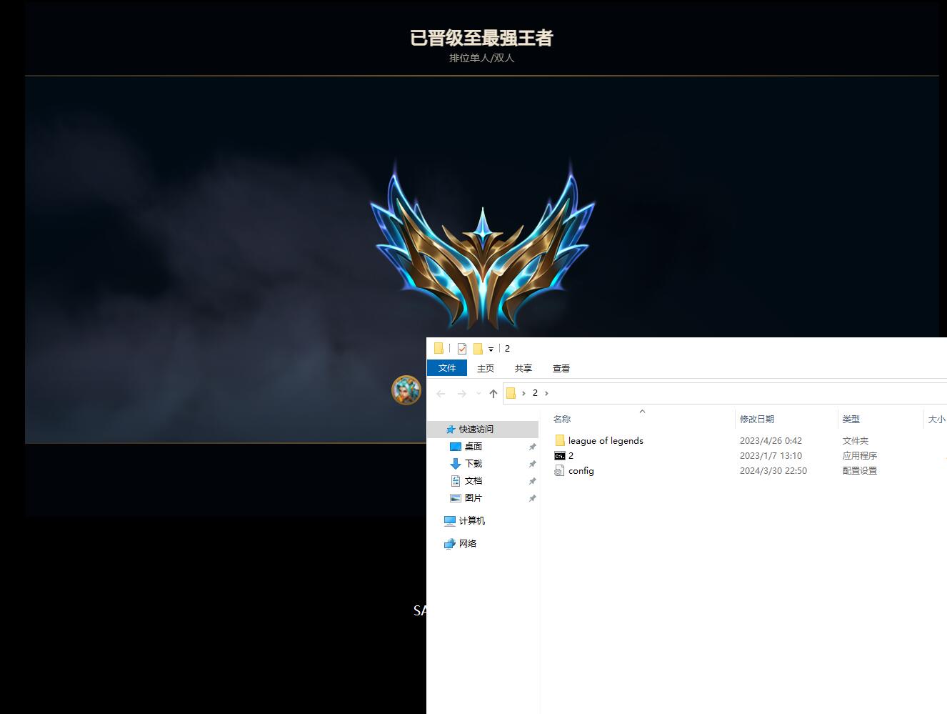This screenshot has width=947, height=714.
Task: Click the document icon beside 文档
Action: coord(456,481)
